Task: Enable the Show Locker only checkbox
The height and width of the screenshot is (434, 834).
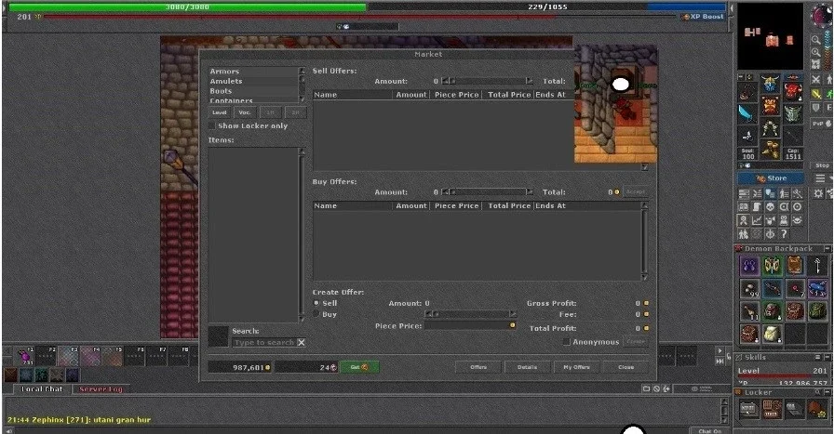Action: (212, 125)
